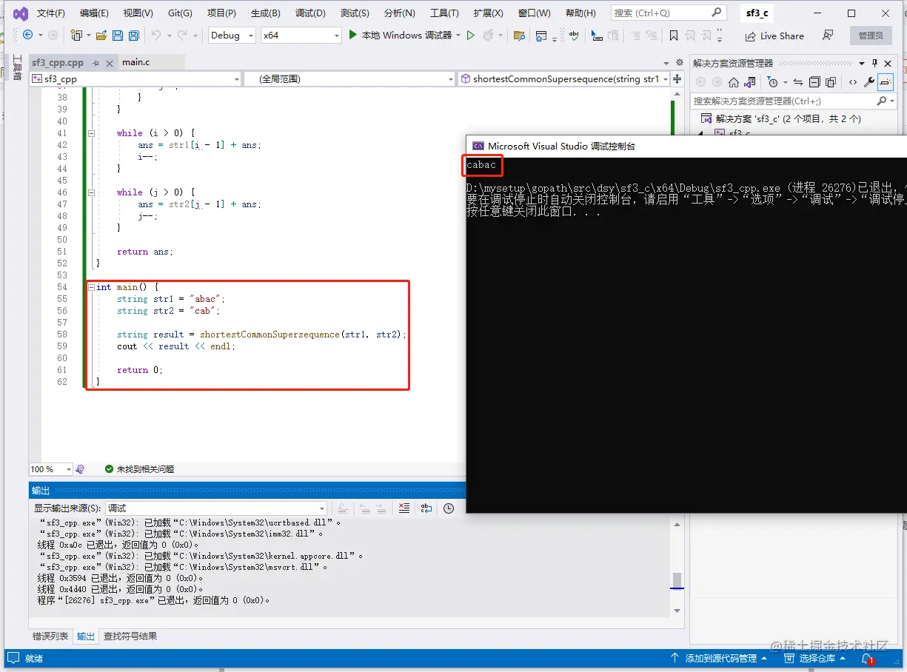
Task: Open the 文件(F) menu
Action: 51,13
